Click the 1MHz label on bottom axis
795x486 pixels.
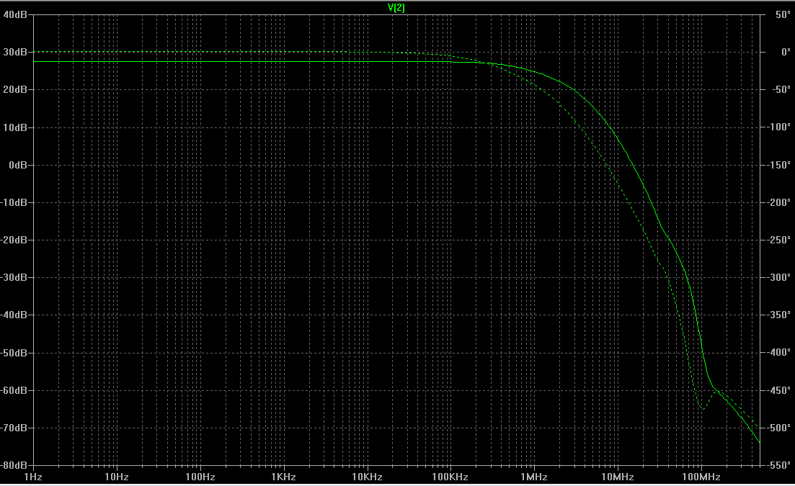[x=534, y=477]
